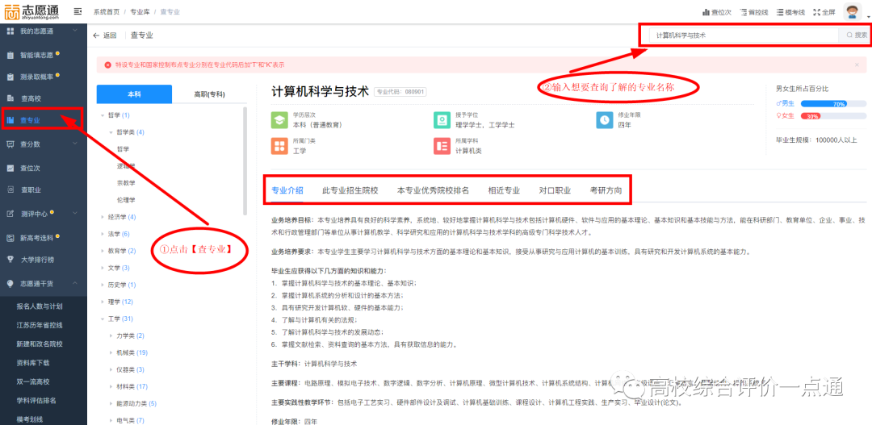Click the 搜索 search button

[857, 35]
